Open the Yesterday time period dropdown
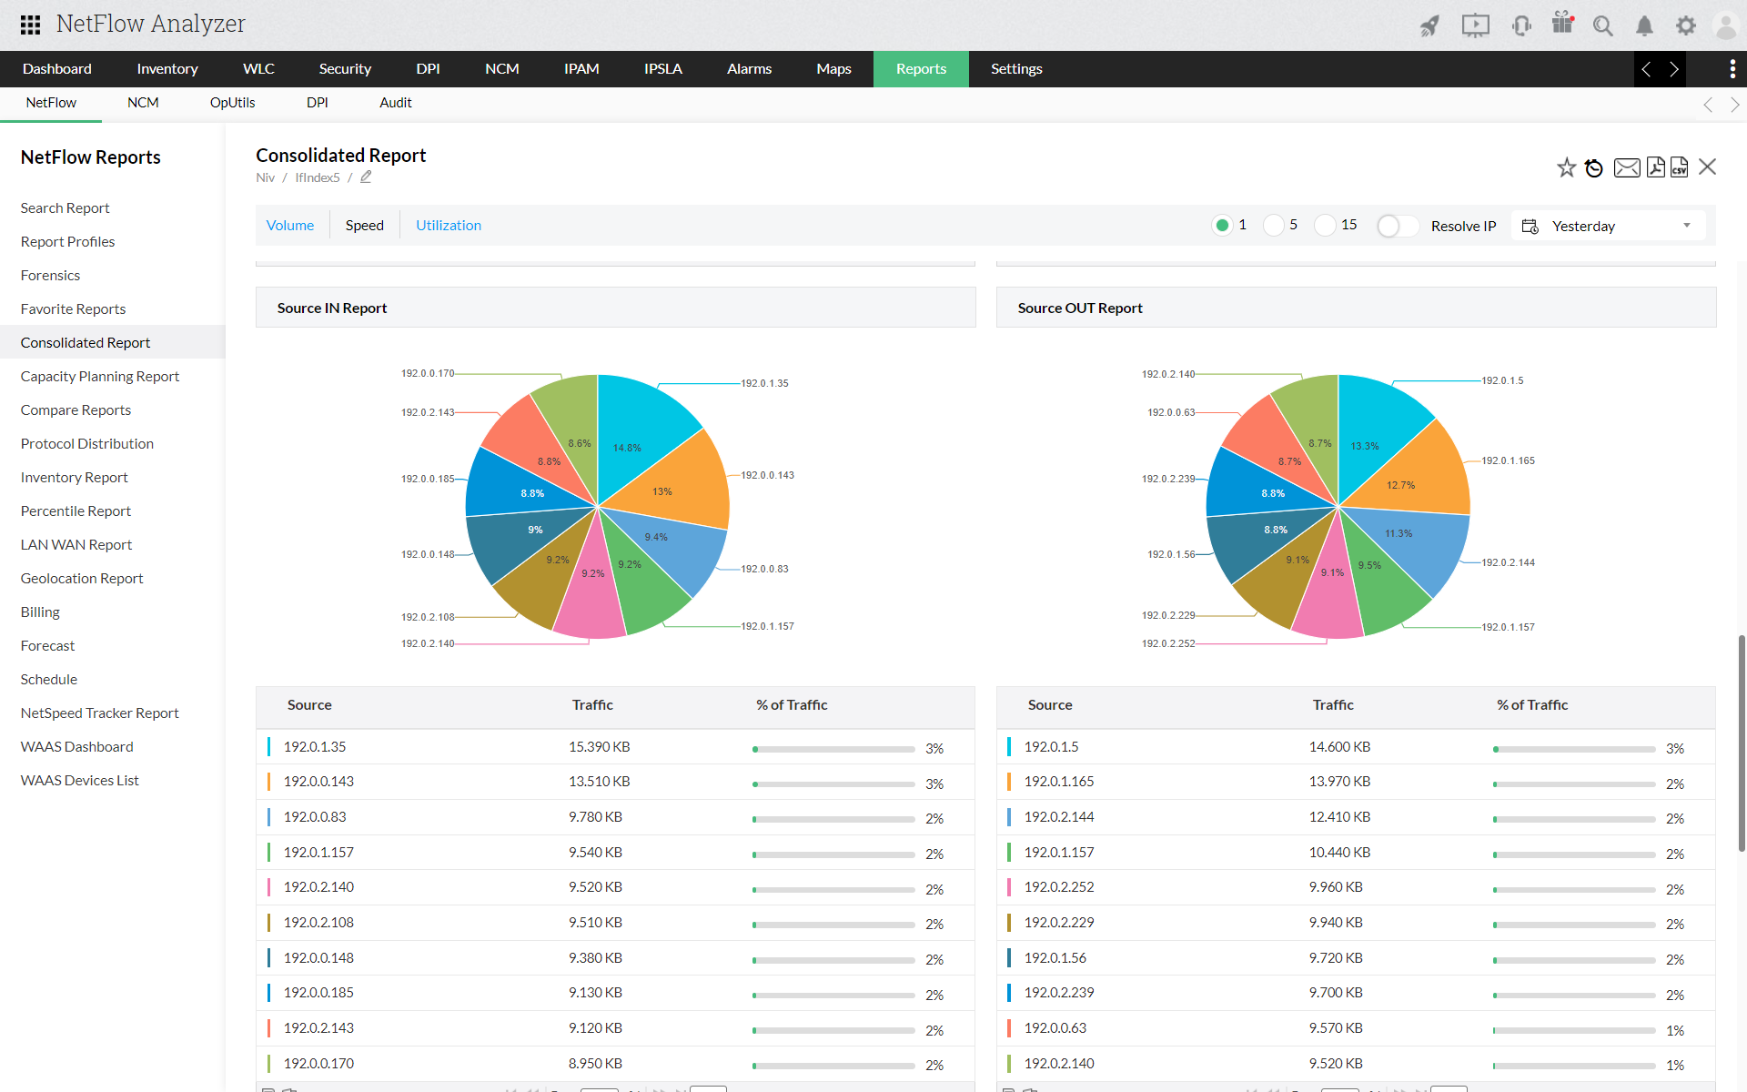Viewport: 1747px width, 1092px height. point(1608,226)
